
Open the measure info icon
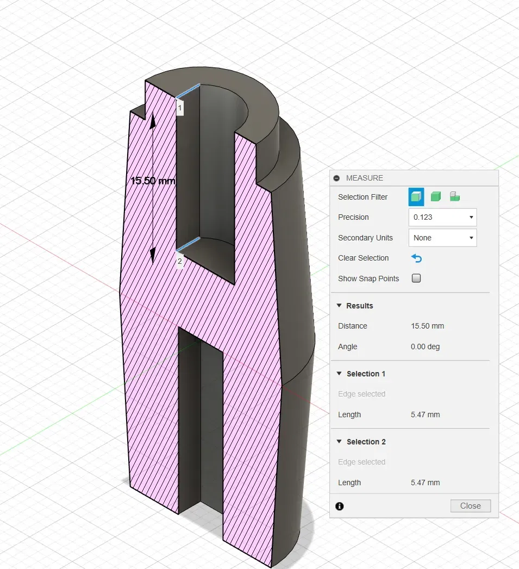coord(340,506)
